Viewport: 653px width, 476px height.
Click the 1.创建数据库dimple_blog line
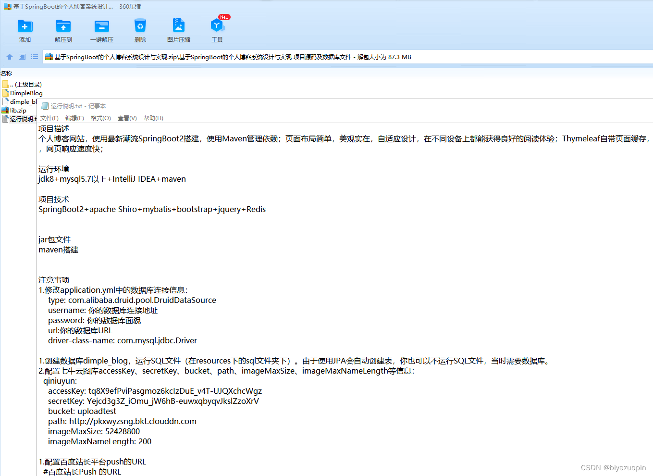click(x=295, y=361)
